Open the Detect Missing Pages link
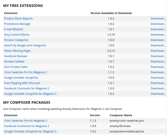167x137 pixels. (17, 51)
